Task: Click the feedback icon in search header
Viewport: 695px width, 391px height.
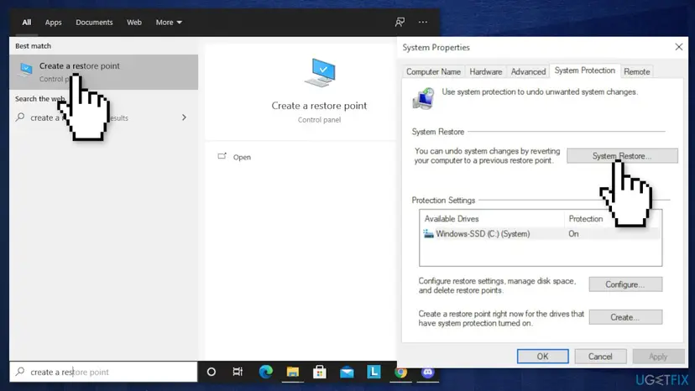Action: tap(400, 22)
